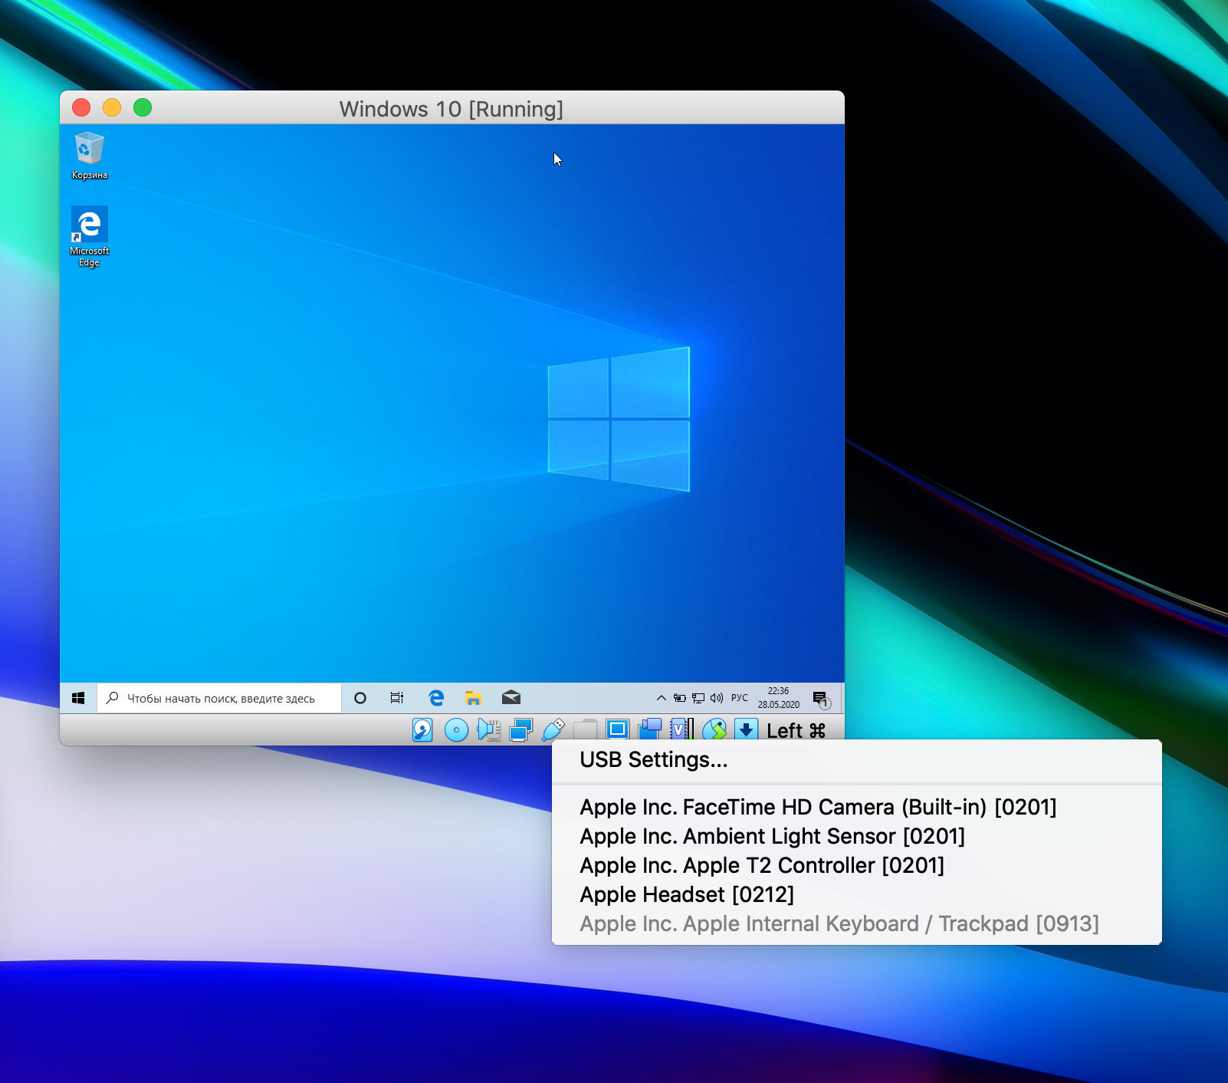Attach the FaceTime HD Camera device

pos(817,807)
